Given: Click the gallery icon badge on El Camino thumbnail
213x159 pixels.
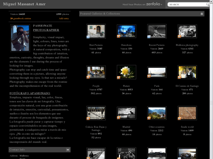Looking at the screenshot, I should click(x=179, y=77).
